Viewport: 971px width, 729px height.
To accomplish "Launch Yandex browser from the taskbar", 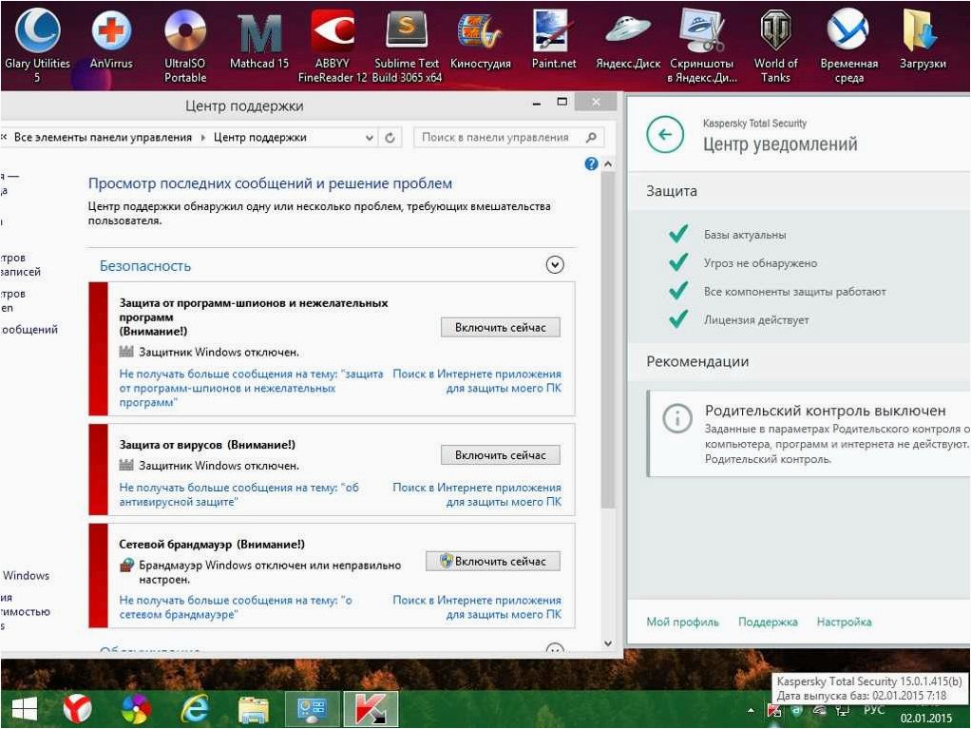I will pos(77,709).
